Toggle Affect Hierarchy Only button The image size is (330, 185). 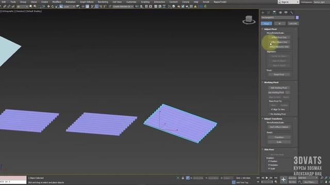point(279,47)
